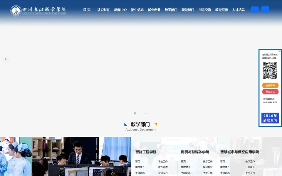Select the third carousel indicator dot
This screenshot has height=176, width=282.
coord(142,113)
